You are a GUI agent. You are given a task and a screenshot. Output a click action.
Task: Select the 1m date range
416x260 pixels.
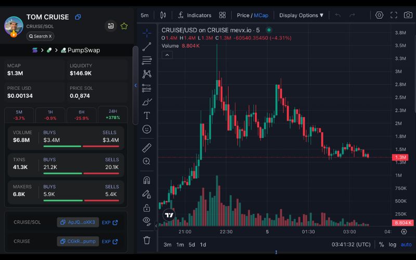180,244
